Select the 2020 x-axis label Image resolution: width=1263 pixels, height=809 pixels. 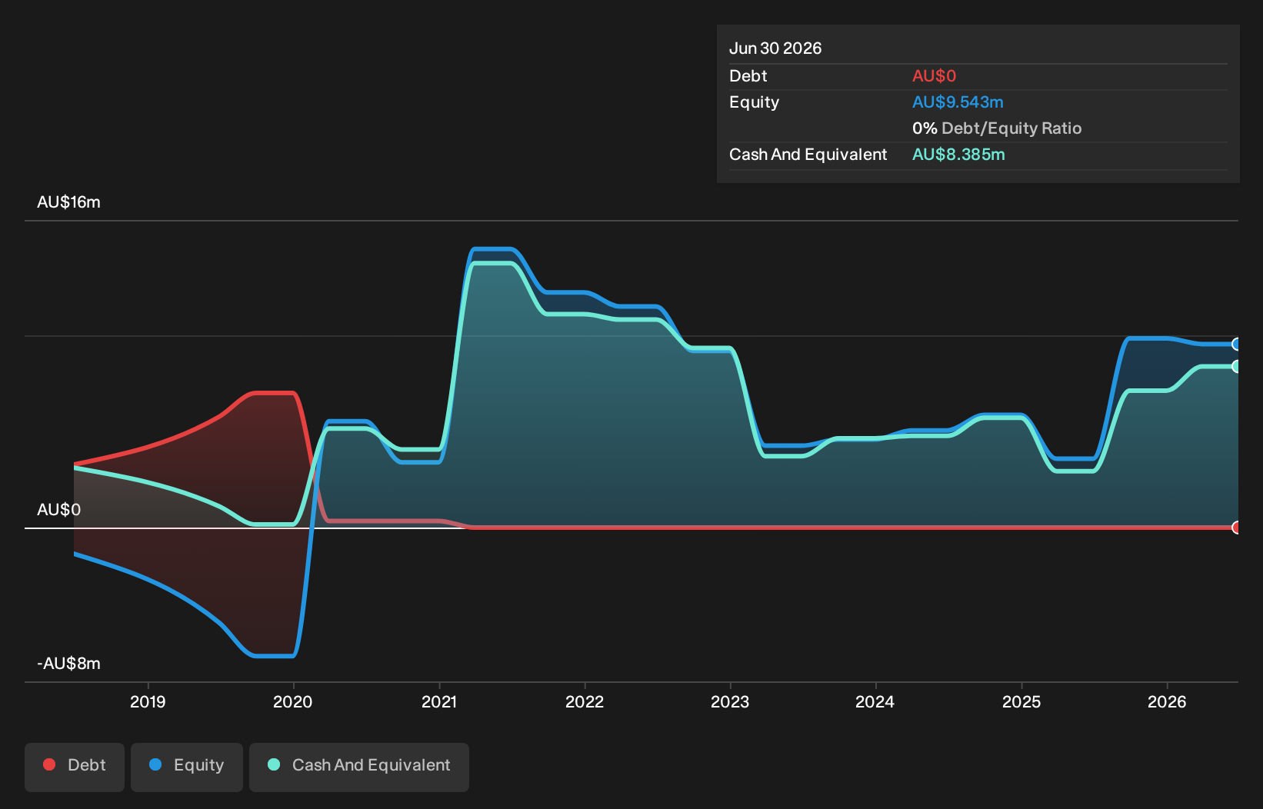[293, 701]
